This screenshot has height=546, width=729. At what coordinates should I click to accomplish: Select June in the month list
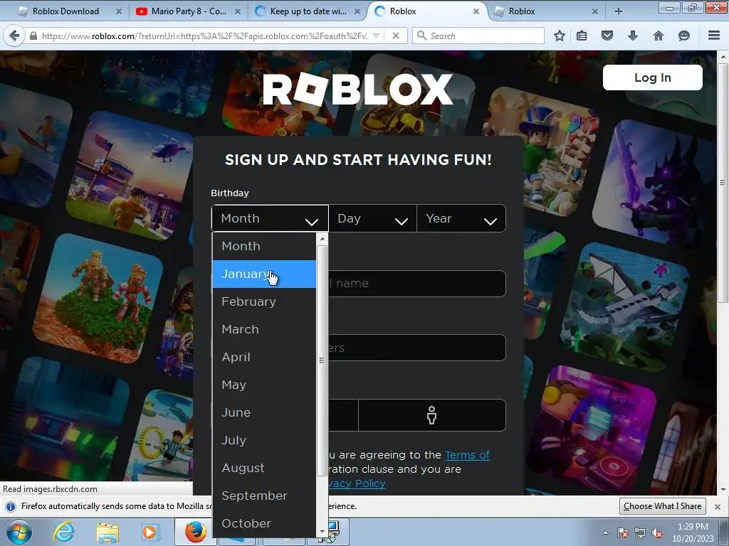(x=264, y=413)
